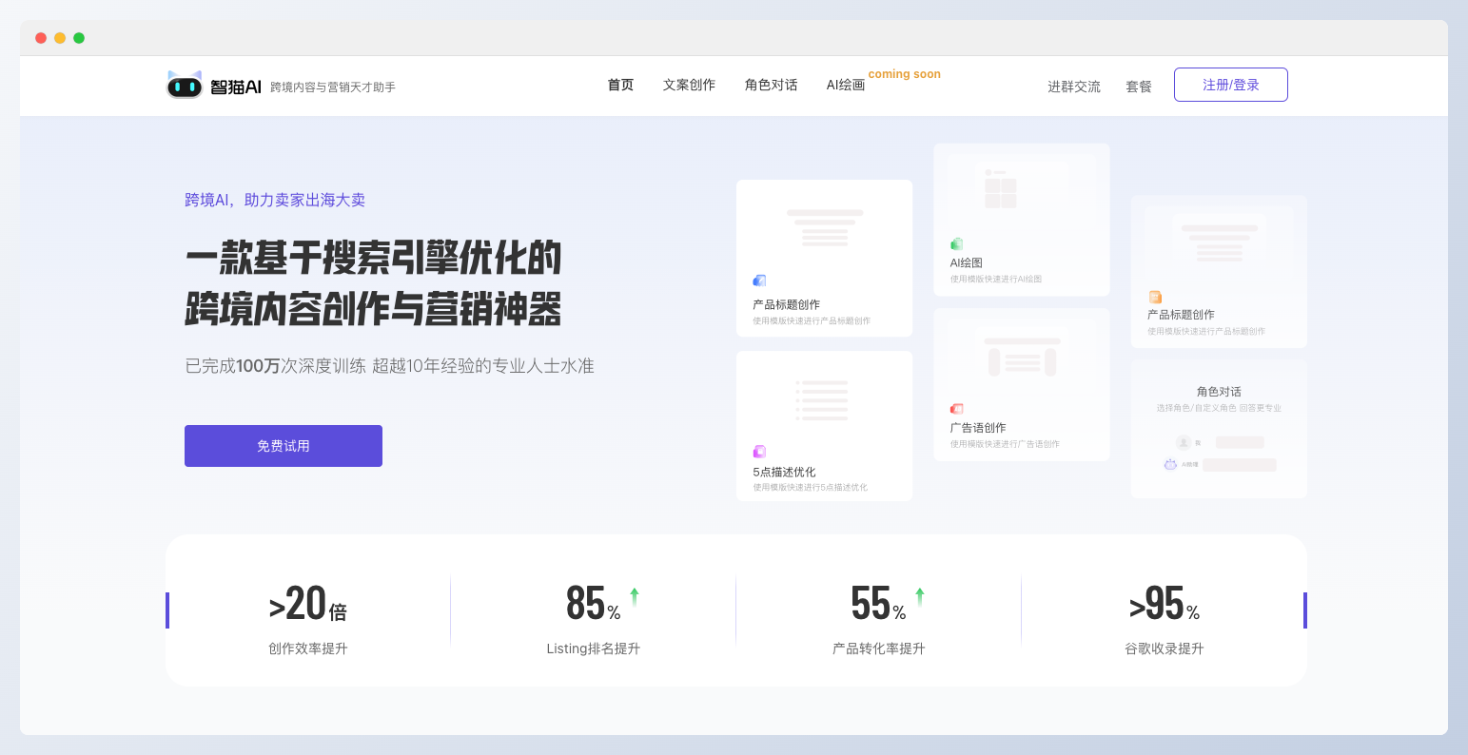The height and width of the screenshot is (755, 1468).
Task: Click the orange icon above 产品标题创作
Action: click(x=1155, y=297)
